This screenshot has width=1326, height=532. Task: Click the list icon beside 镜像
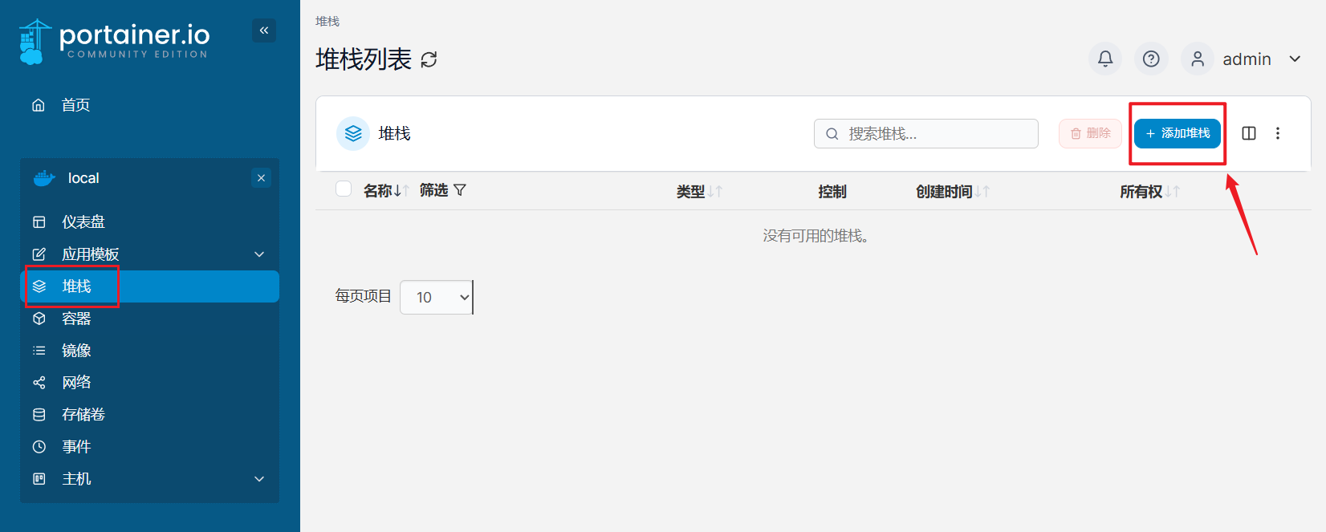click(x=39, y=351)
